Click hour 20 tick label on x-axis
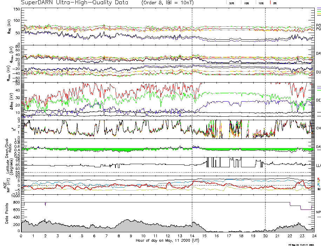 click(265, 236)
